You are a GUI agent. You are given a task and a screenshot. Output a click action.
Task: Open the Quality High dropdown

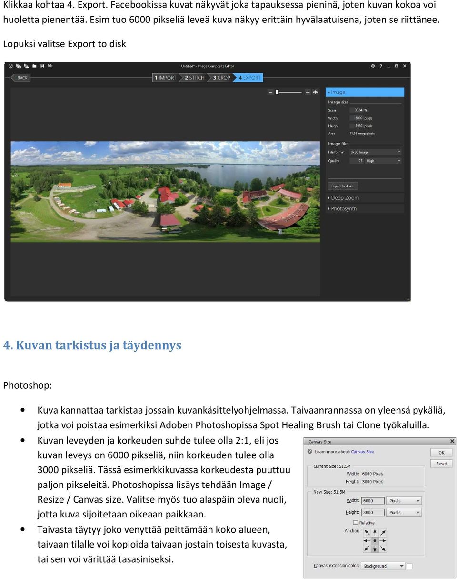(383, 161)
